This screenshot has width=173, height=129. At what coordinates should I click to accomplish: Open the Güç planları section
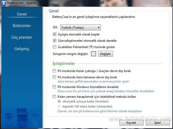[x=22, y=37]
